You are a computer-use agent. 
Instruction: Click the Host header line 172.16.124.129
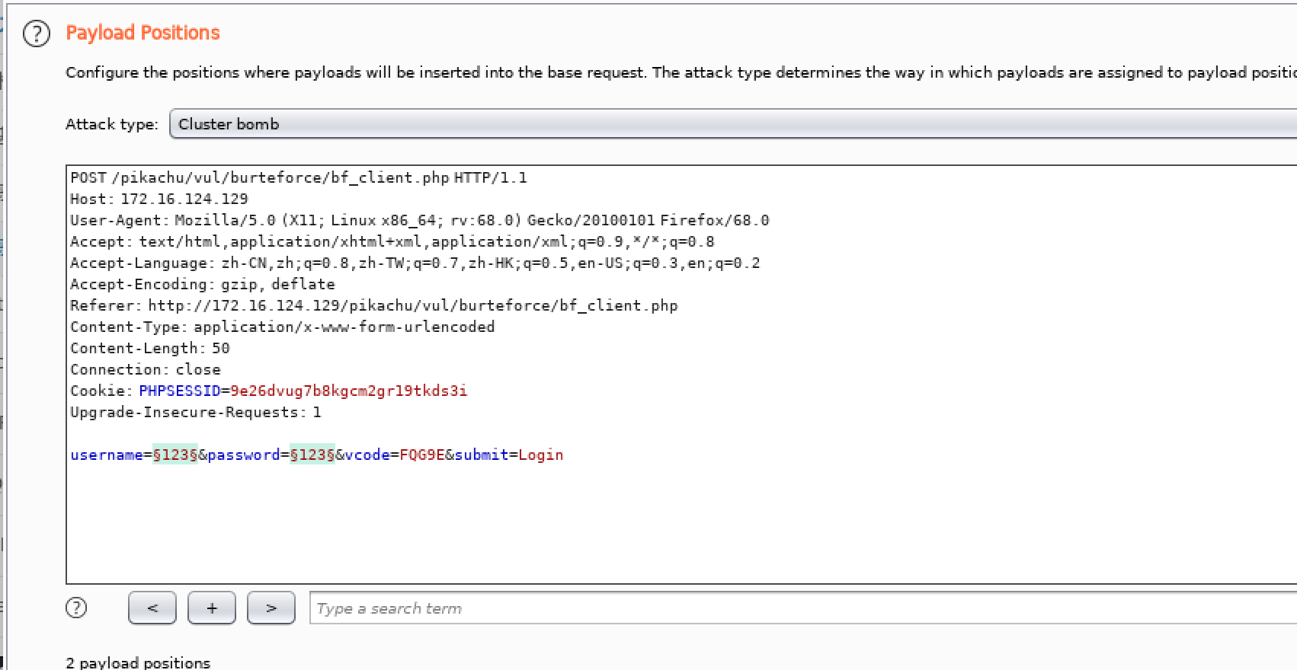coord(184,199)
